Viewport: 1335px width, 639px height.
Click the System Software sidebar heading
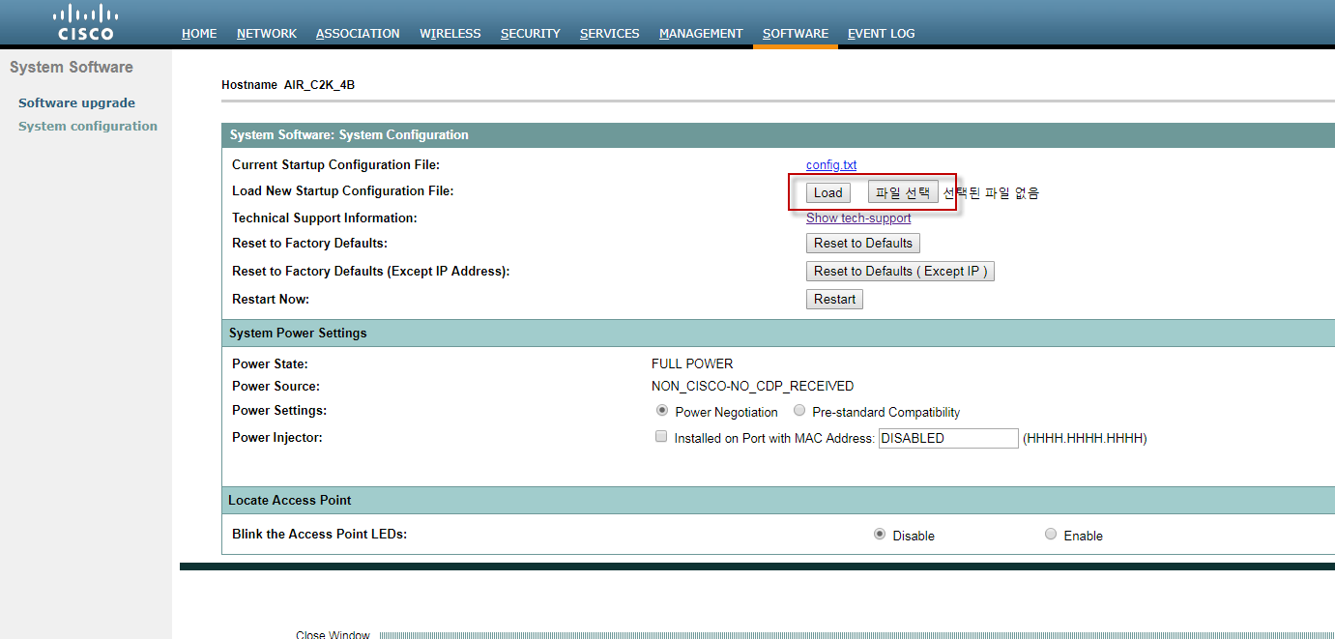[x=72, y=68]
